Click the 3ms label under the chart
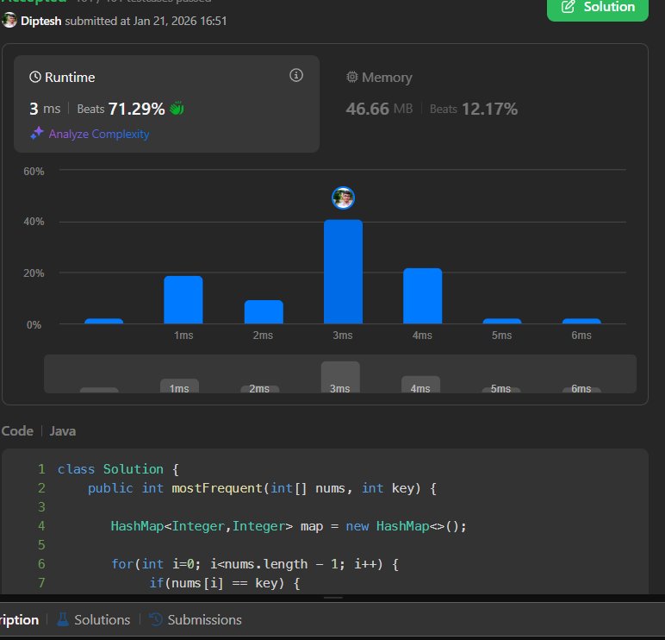665x640 pixels. click(x=343, y=335)
